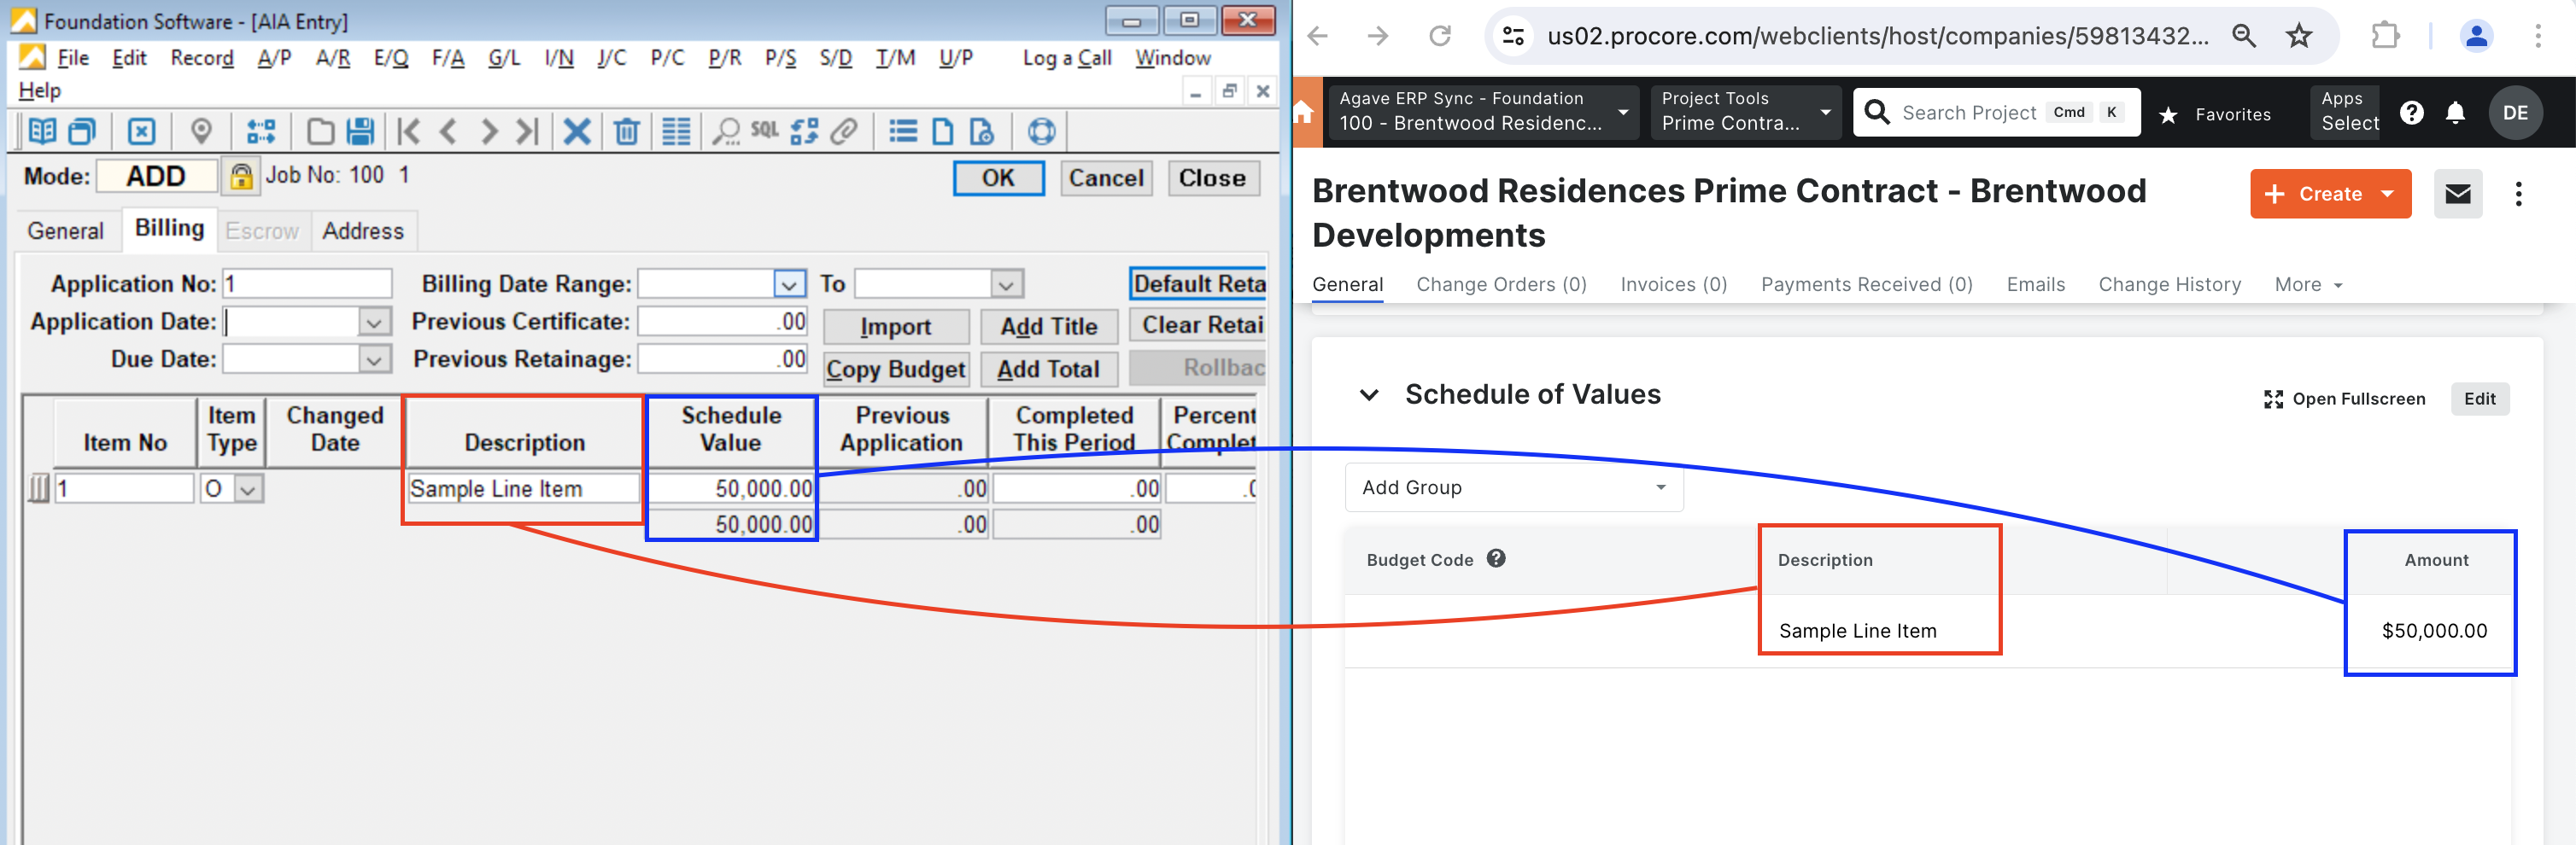This screenshot has height=845, width=2576.
Task: Click the blue X cancel toolbar icon
Action: (x=577, y=131)
